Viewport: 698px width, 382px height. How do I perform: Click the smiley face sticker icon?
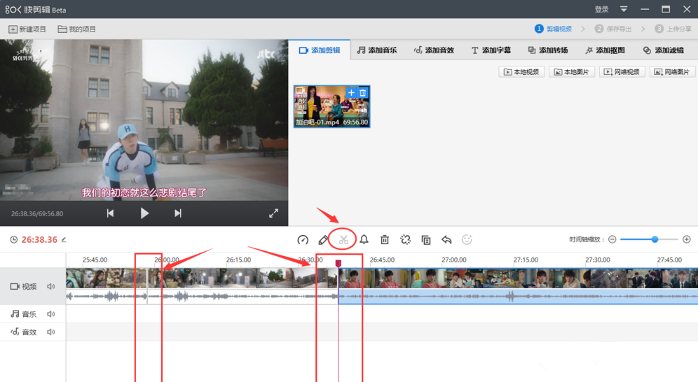tap(467, 240)
